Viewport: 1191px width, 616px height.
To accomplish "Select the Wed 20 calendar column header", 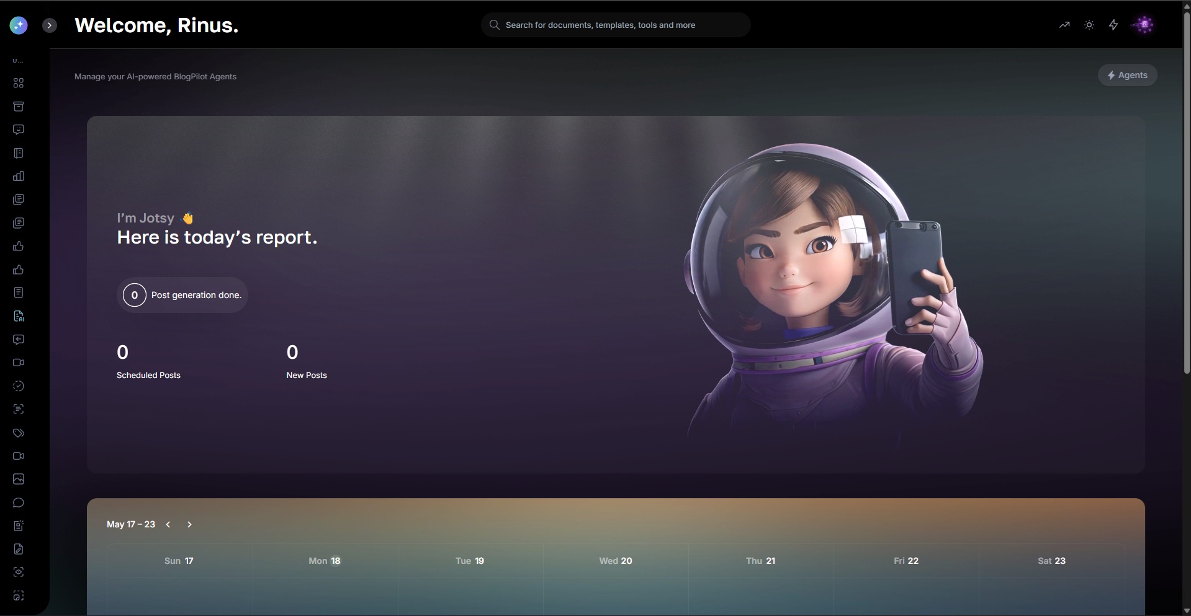I will (616, 561).
